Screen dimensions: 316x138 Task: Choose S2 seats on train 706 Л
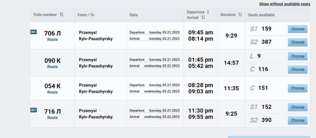click(x=297, y=42)
